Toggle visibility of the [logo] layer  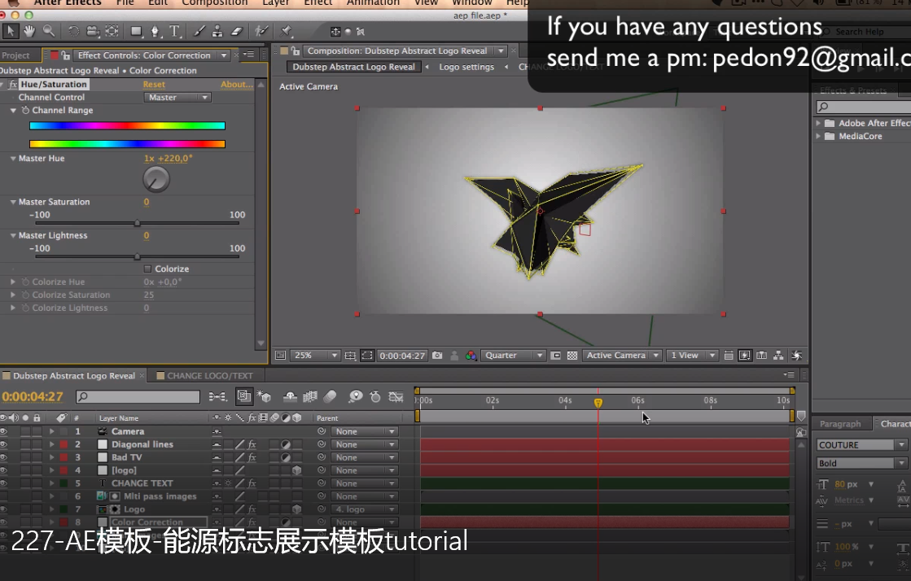click(4, 470)
